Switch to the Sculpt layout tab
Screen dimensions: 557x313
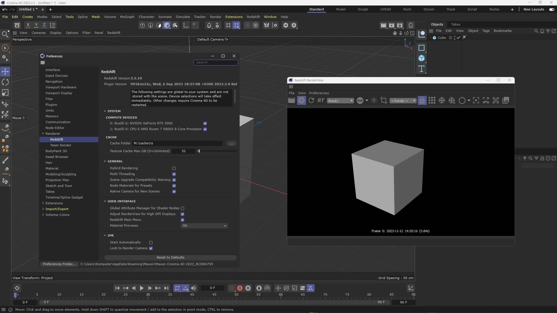(363, 9)
